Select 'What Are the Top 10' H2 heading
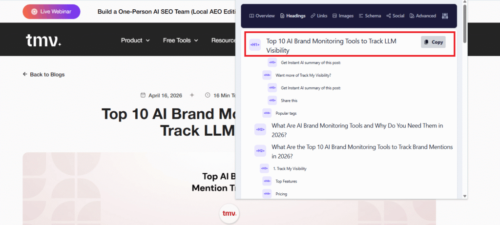Viewport: 500px width, 225px height. [x=362, y=152]
